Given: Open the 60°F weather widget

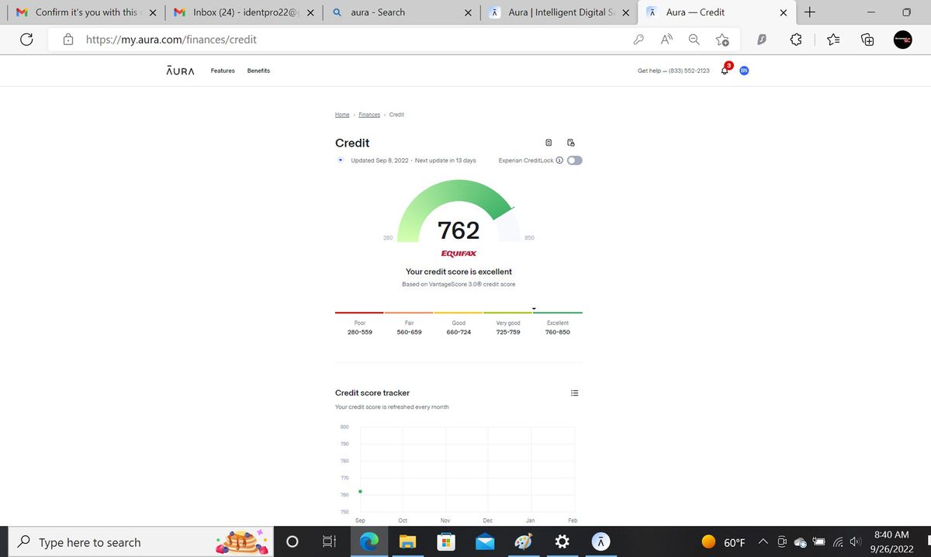Looking at the screenshot, I should (723, 542).
